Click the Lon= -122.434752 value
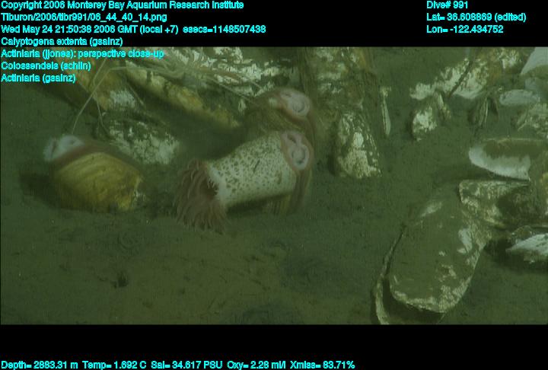Image resolution: width=548 pixels, height=370 pixels. point(465,29)
